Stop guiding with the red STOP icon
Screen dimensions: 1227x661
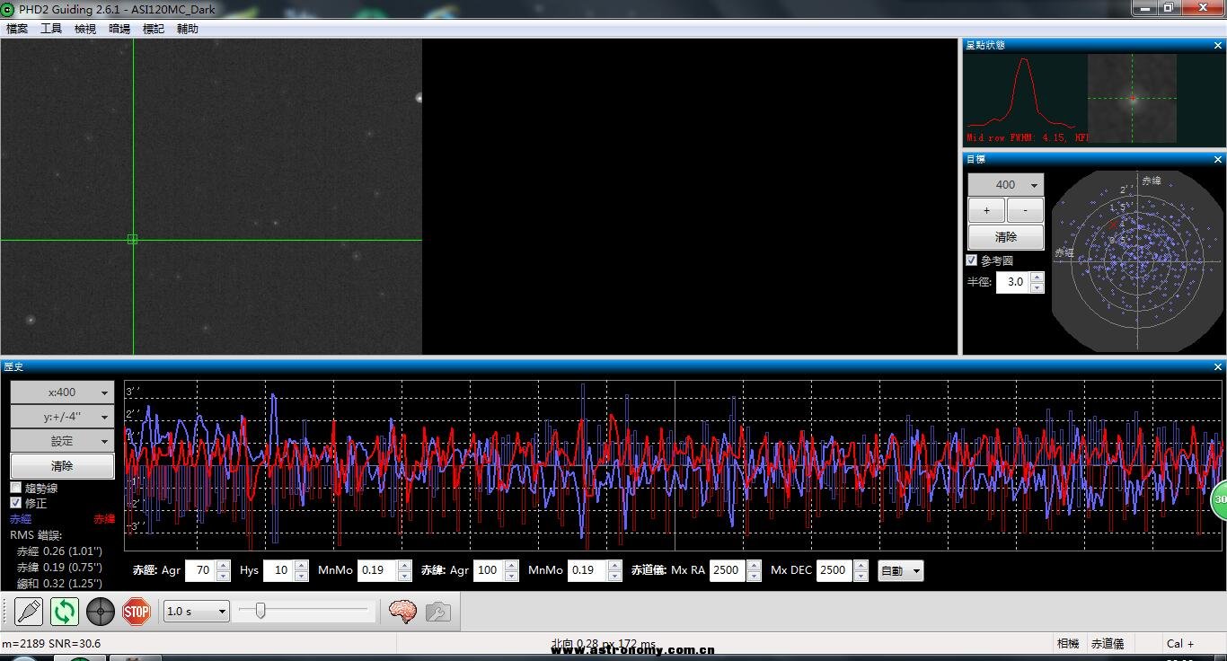coord(137,612)
